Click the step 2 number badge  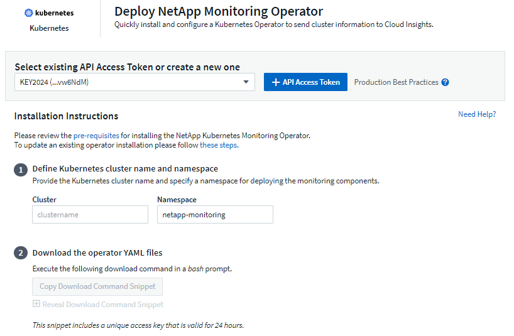(x=21, y=253)
